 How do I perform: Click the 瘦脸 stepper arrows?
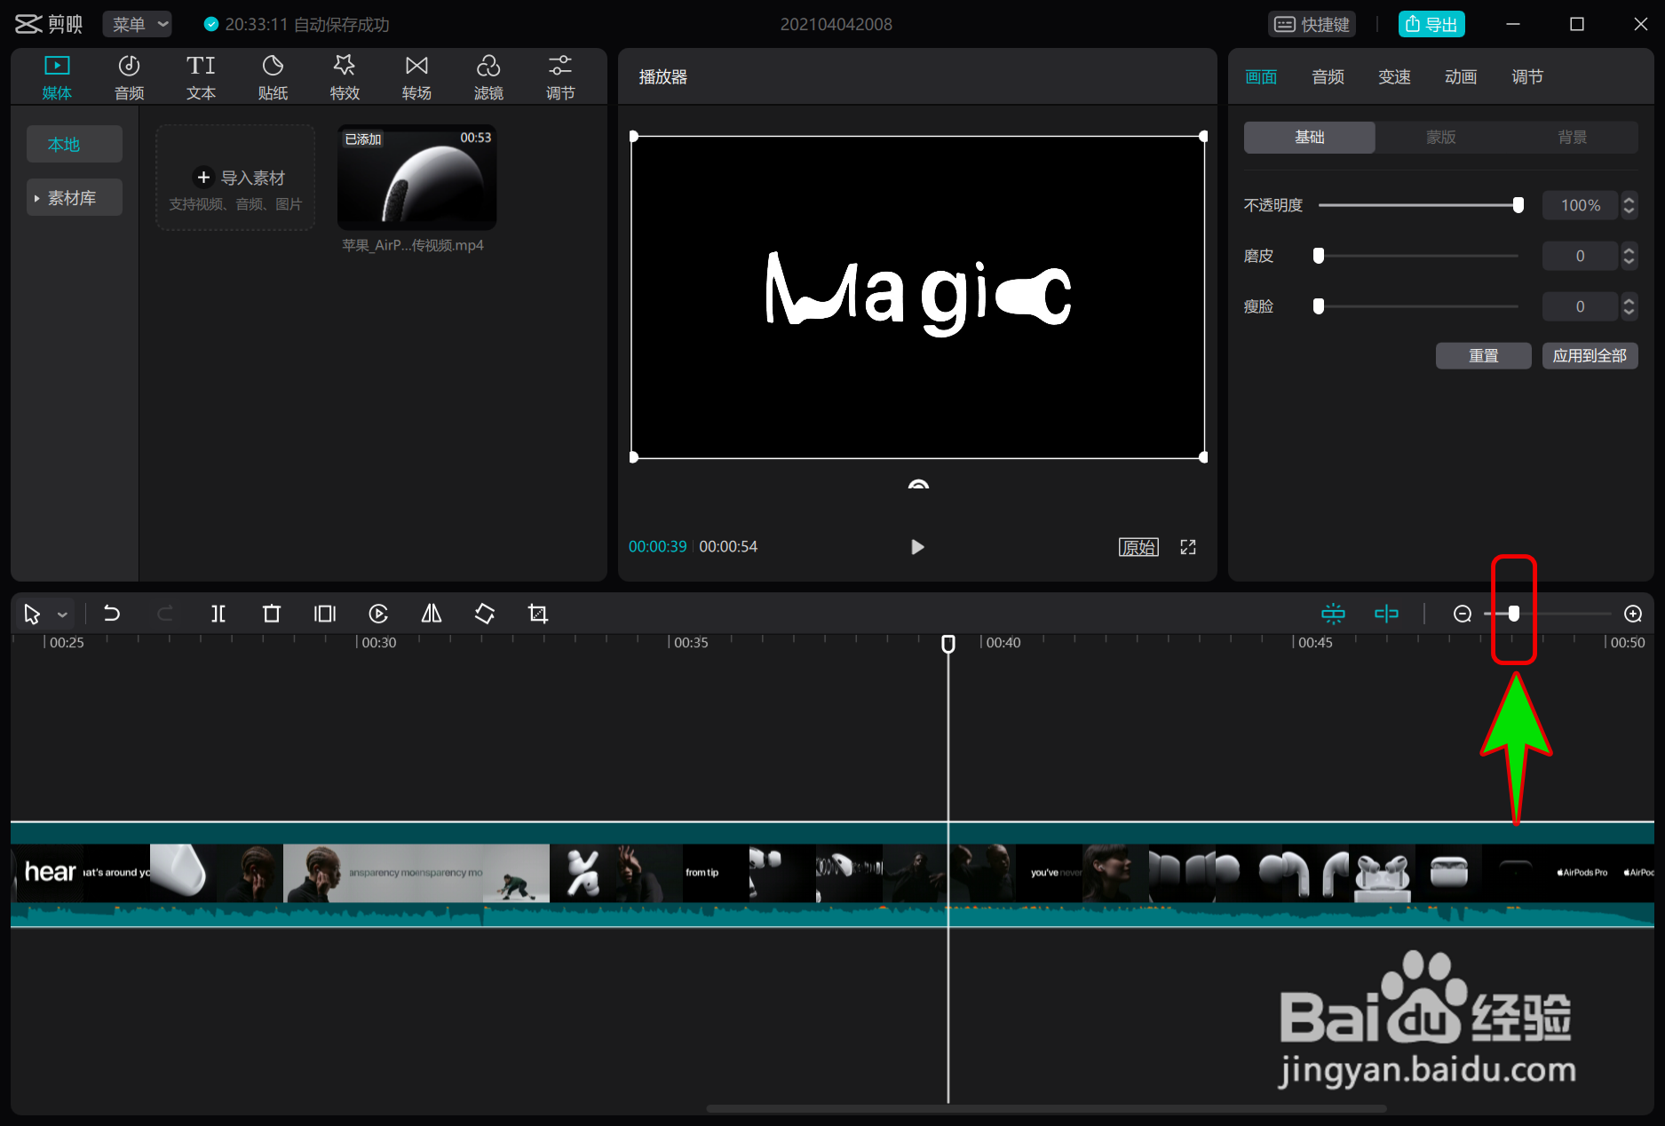pyautogui.click(x=1629, y=306)
